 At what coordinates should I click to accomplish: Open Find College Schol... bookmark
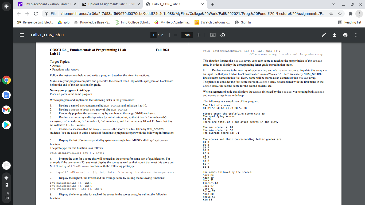(x=133, y=22)
